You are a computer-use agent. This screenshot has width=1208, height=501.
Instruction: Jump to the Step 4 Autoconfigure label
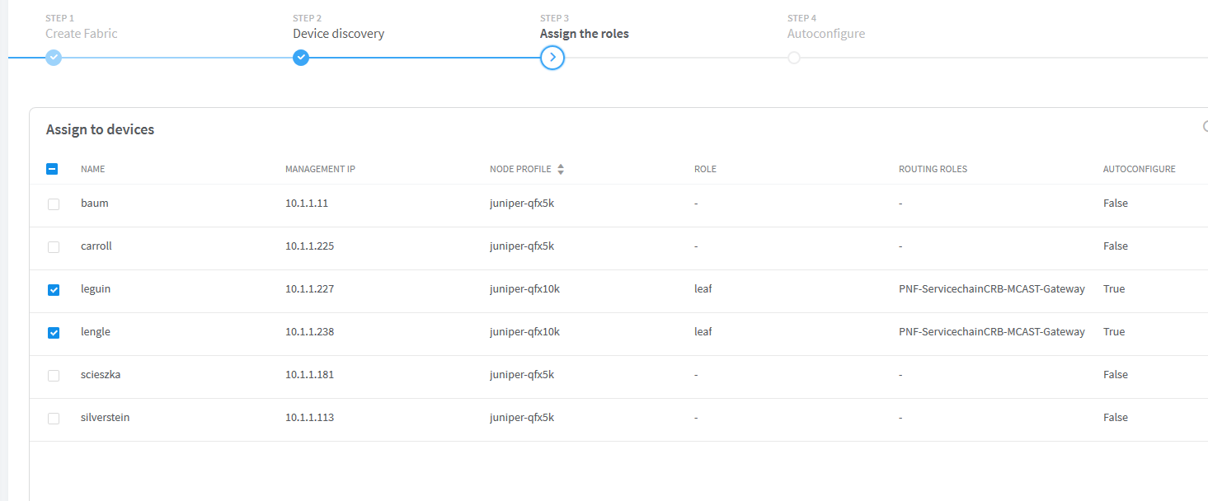click(826, 34)
